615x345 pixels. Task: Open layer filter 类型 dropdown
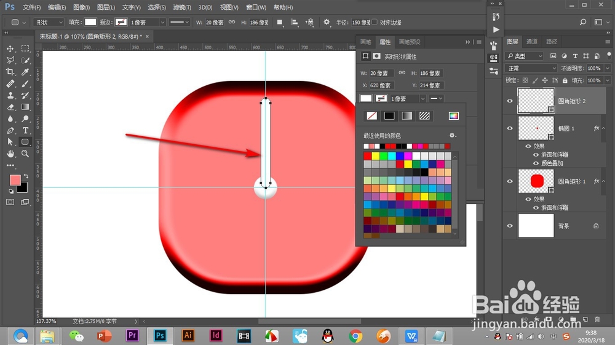pos(525,56)
